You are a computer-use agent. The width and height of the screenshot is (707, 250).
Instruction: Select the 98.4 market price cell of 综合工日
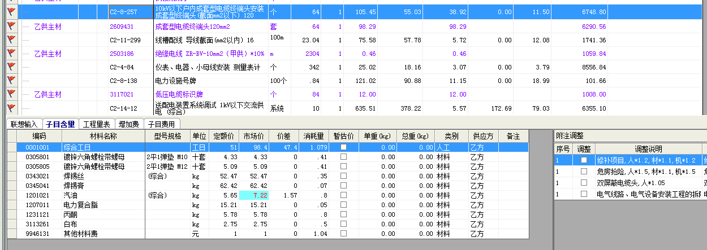click(x=254, y=147)
